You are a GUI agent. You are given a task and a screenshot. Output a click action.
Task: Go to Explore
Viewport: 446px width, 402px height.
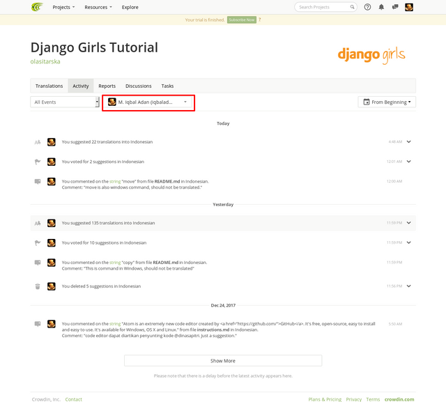click(x=130, y=7)
